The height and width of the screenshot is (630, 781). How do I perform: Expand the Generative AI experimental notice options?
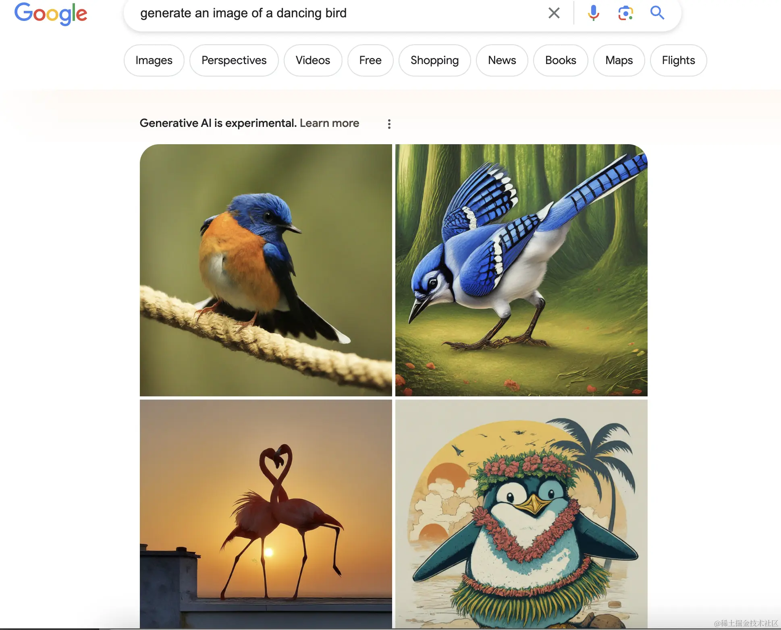[x=389, y=124]
